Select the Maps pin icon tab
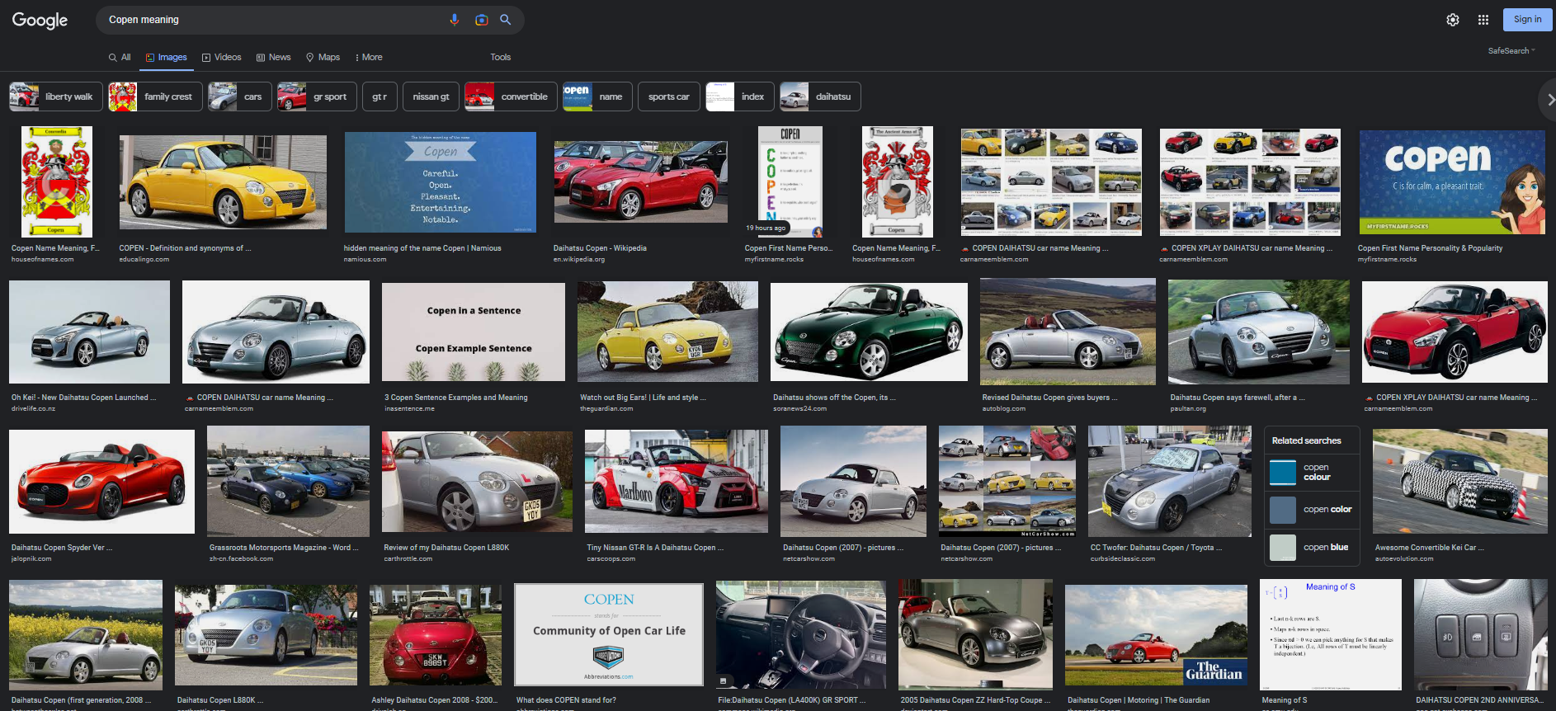 tap(323, 57)
